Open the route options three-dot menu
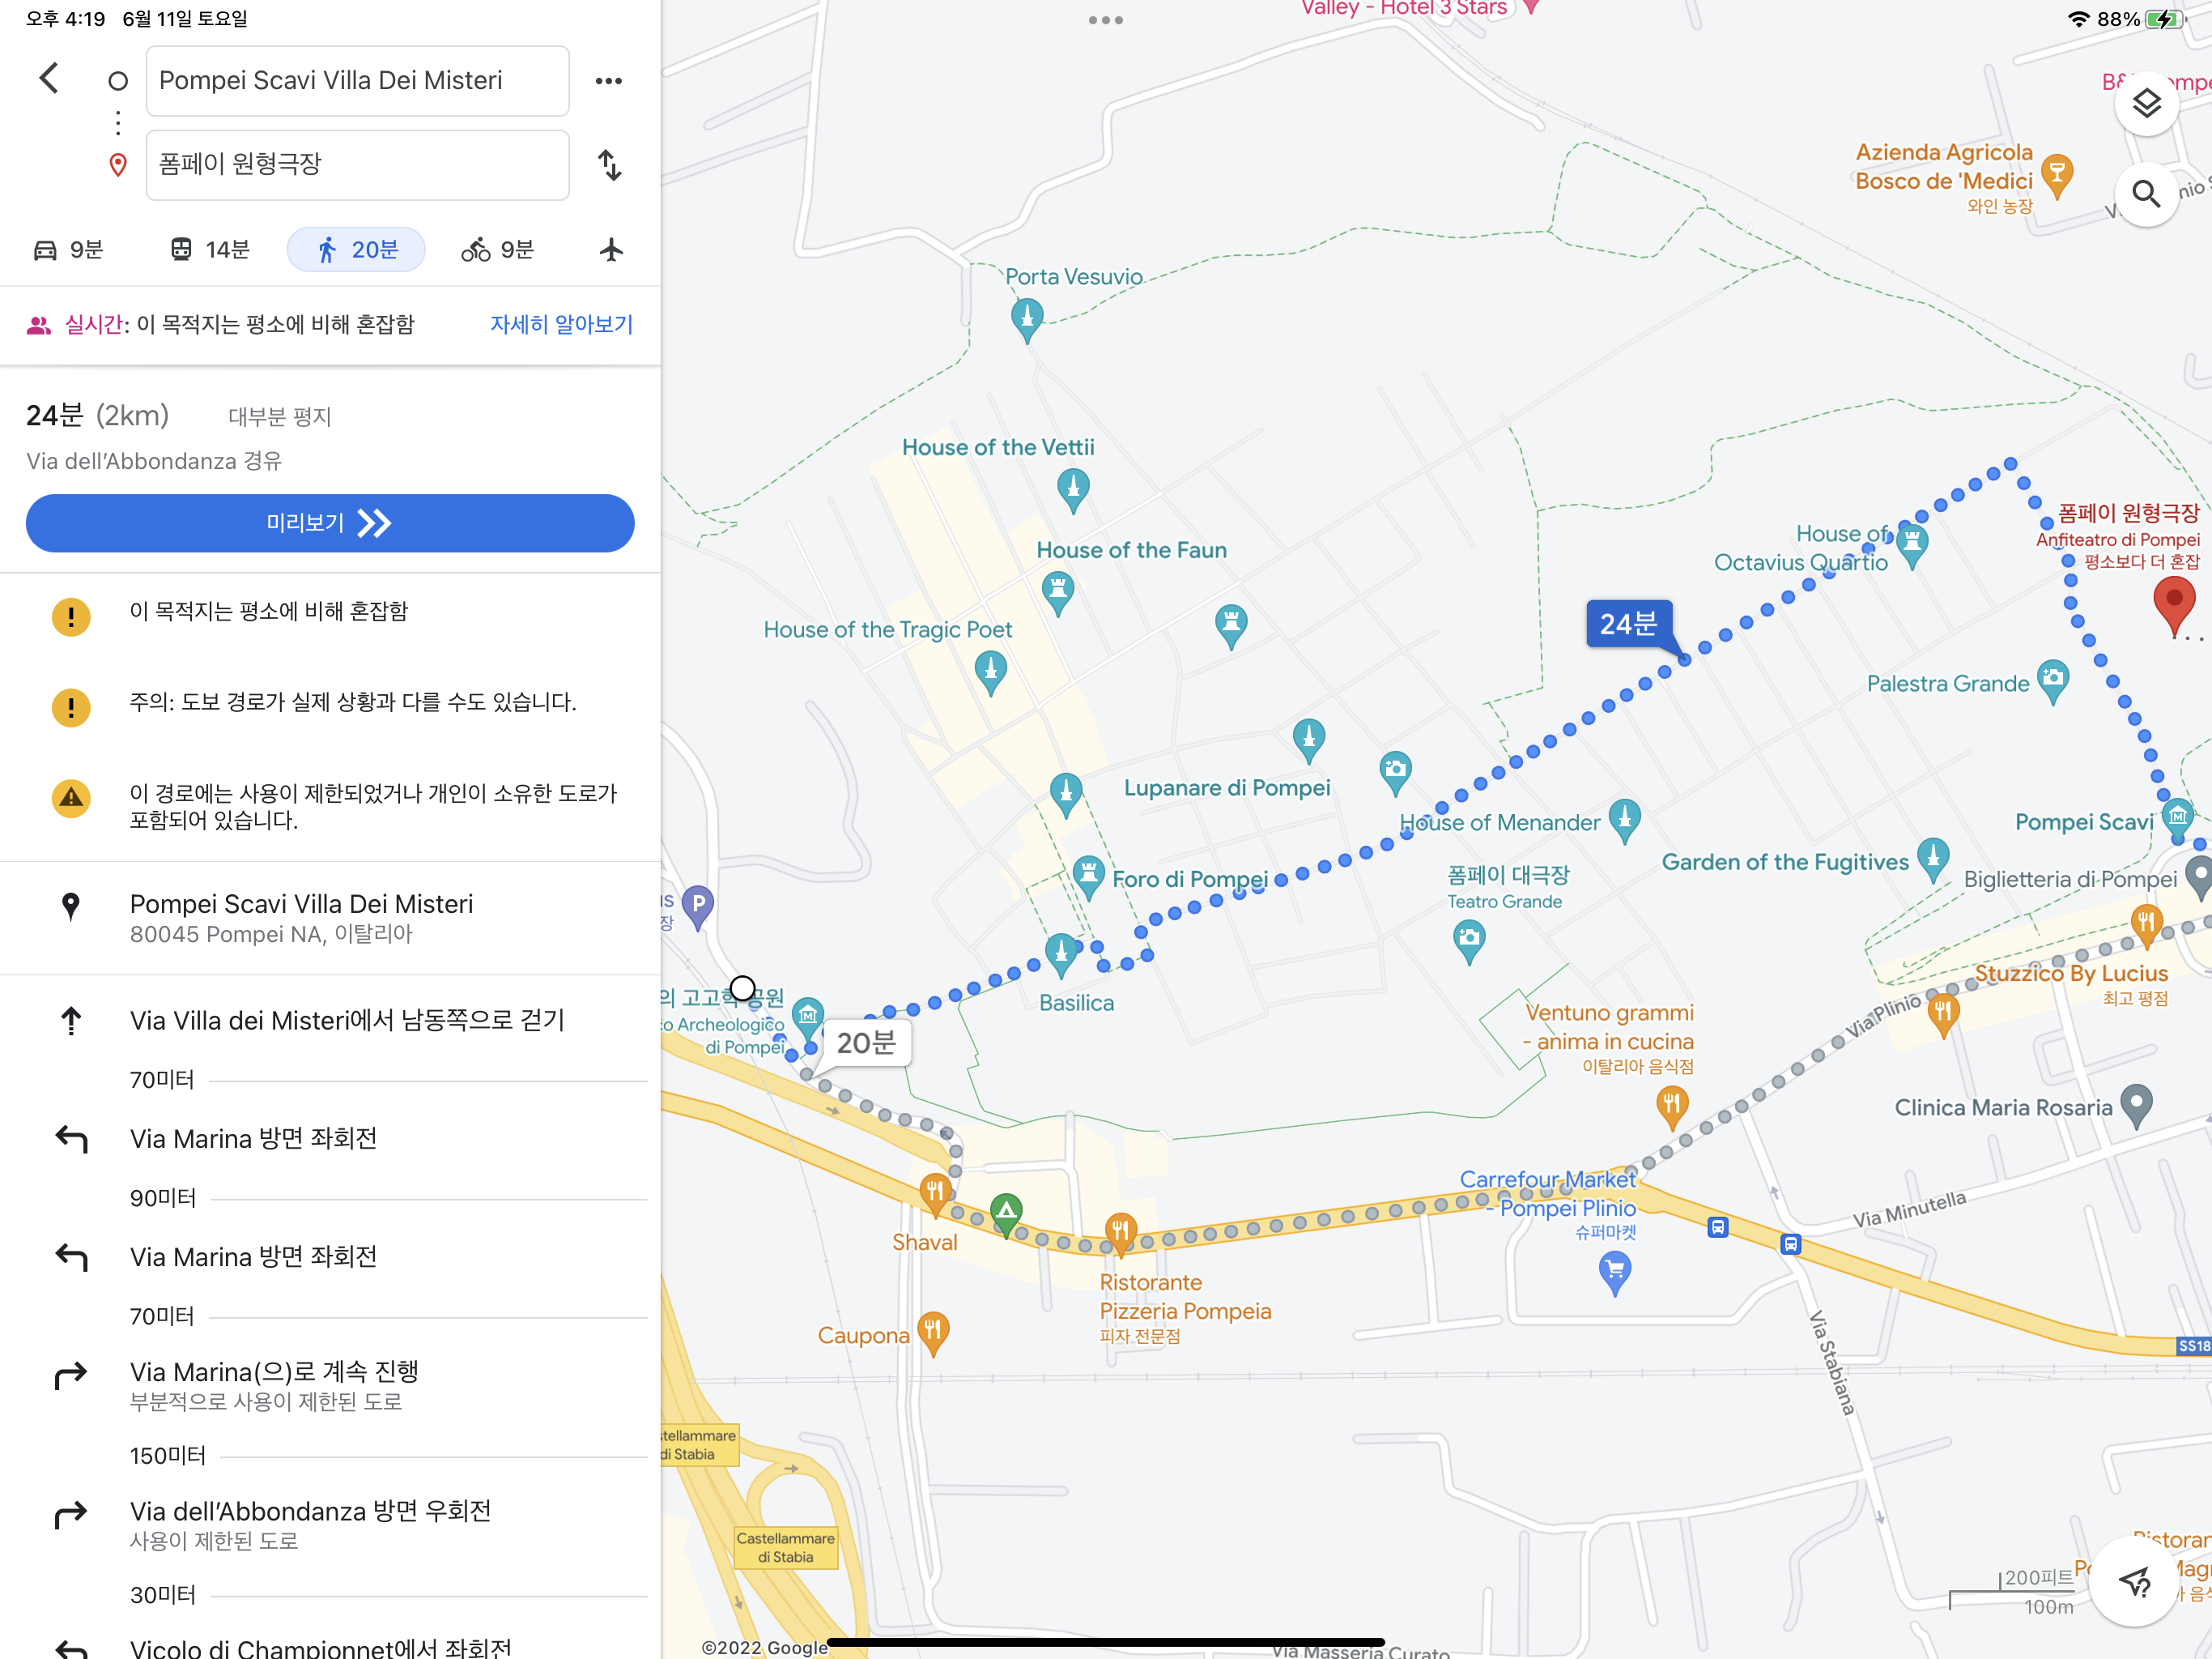The width and height of the screenshot is (2212, 1659). [x=608, y=81]
